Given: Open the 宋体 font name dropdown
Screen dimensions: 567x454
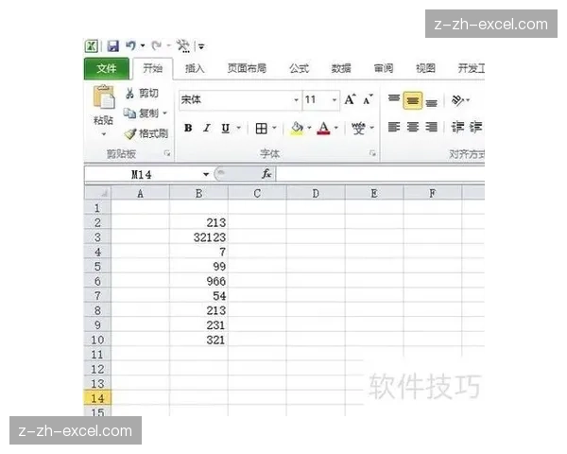Looking at the screenshot, I should point(296,100).
